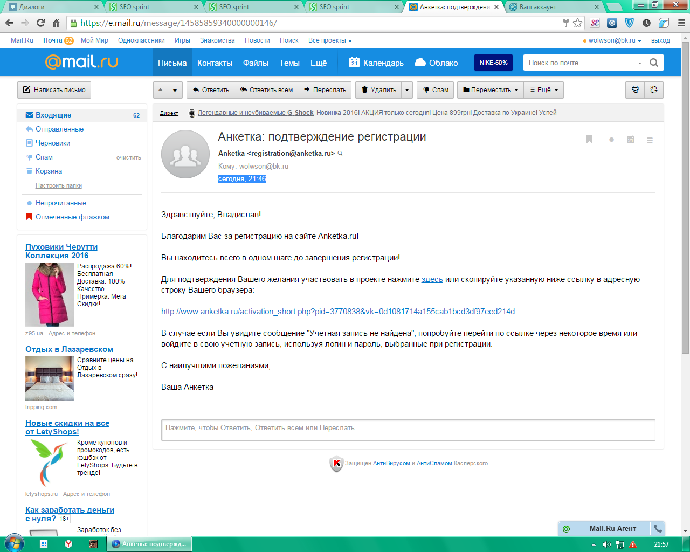Flag message with the bookmark flag icon

pyautogui.click(x=589, y=140)
